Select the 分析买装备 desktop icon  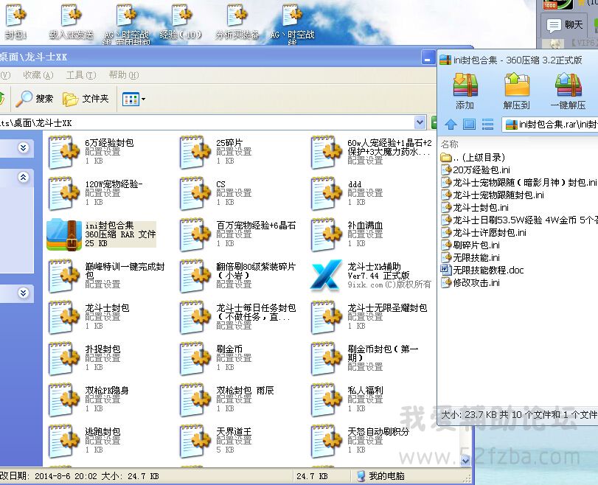click(x=237, y=21)
